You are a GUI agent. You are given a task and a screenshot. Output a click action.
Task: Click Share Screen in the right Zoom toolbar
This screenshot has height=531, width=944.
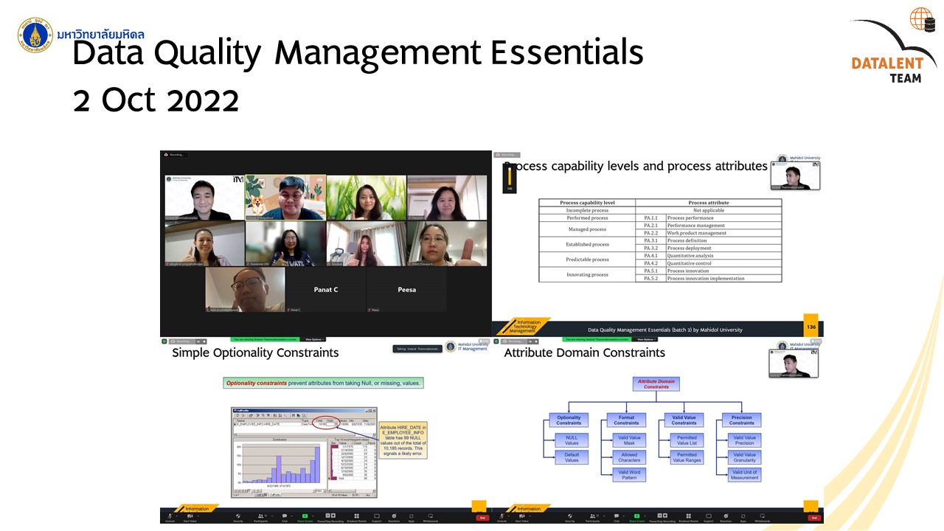(x=636, y=517)
